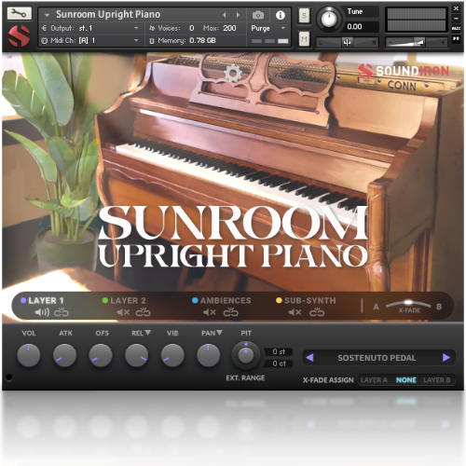Click the Memory 0.78 GB readout

[183, 40]
